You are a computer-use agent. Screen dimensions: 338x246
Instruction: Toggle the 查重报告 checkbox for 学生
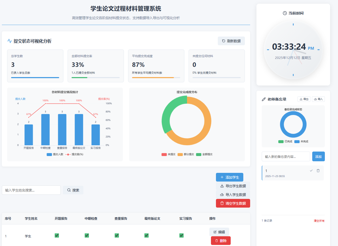click(117, 235)
